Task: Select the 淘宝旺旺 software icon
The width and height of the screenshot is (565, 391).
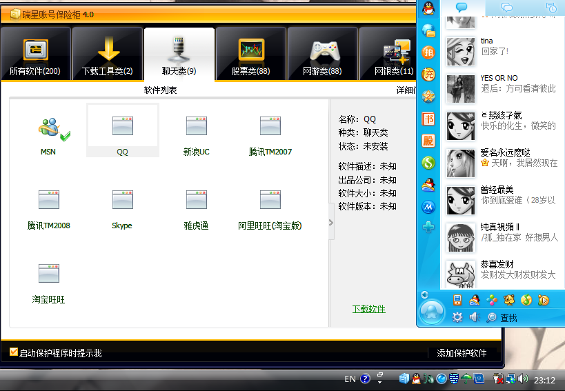Action: (49, 273)
